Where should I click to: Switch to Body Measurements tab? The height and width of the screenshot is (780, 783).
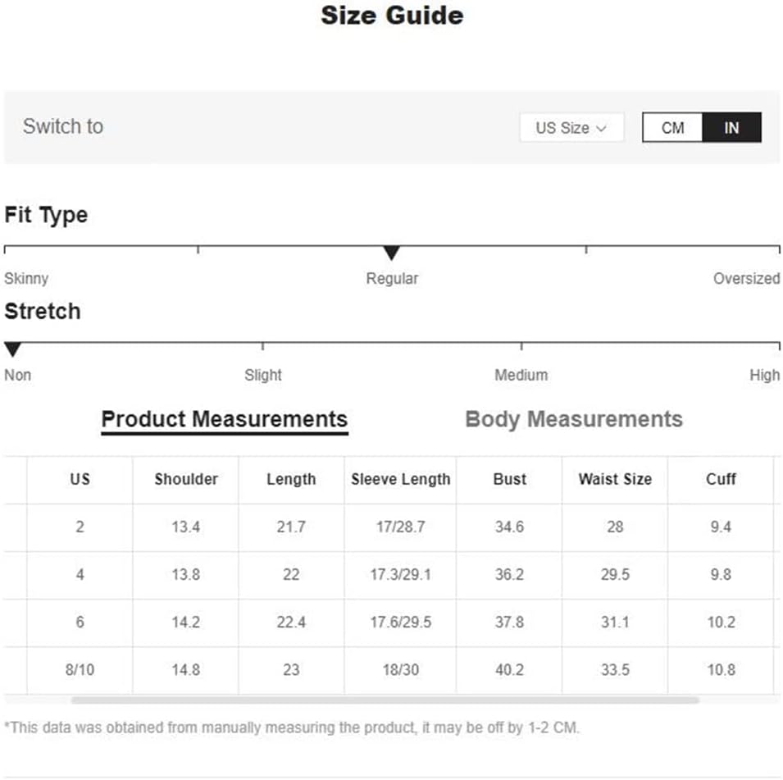pos(573,419)
